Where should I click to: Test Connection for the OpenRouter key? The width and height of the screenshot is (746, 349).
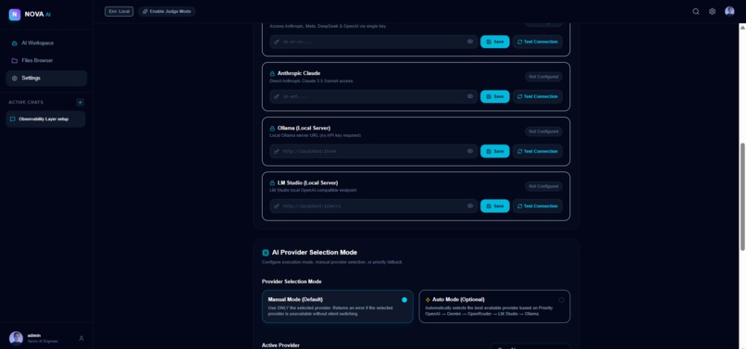click(x=538, y=42)
